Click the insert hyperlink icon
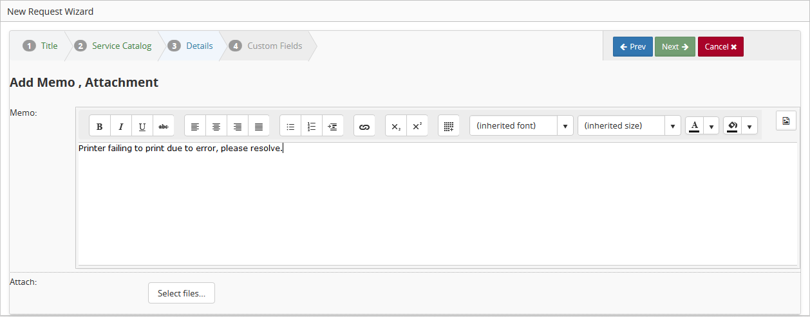 364,126
